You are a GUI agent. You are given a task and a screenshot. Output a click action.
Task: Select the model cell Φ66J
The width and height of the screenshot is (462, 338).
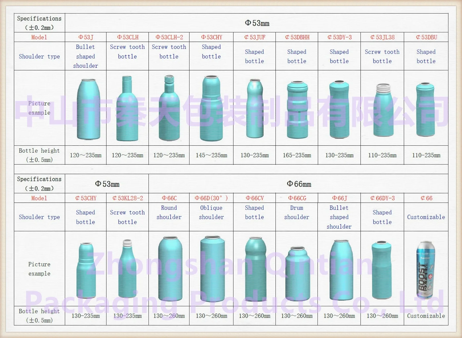pyautogui.click(x=339, y=198)
